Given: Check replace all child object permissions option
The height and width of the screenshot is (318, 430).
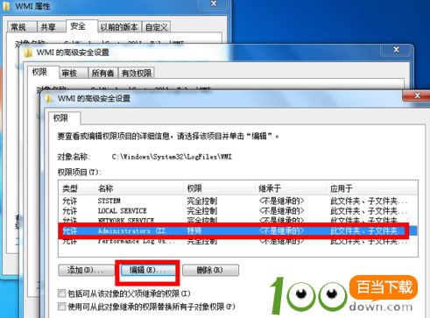Looking at the screenshot, I should pyautogui.click(x=61, y=307).
